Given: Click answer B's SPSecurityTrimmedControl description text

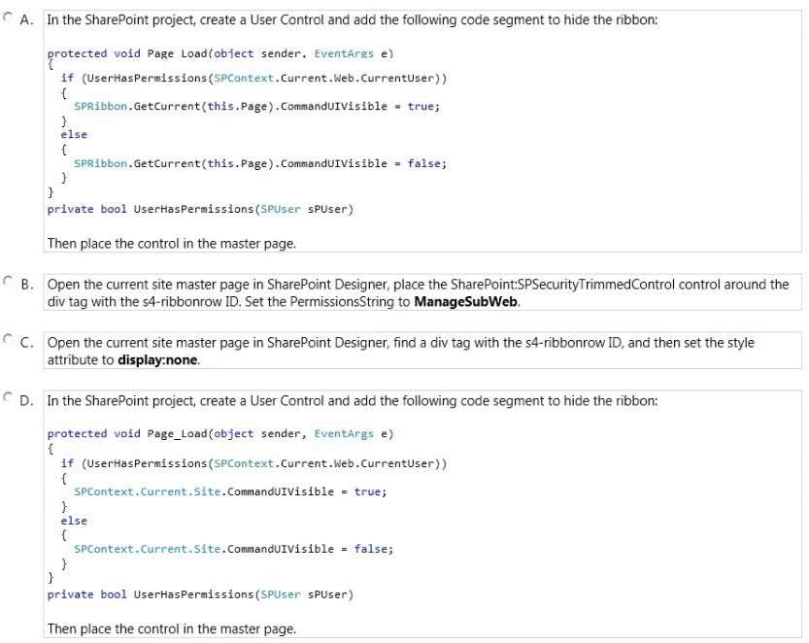Looking at the screenshot, I should (418, 293).
